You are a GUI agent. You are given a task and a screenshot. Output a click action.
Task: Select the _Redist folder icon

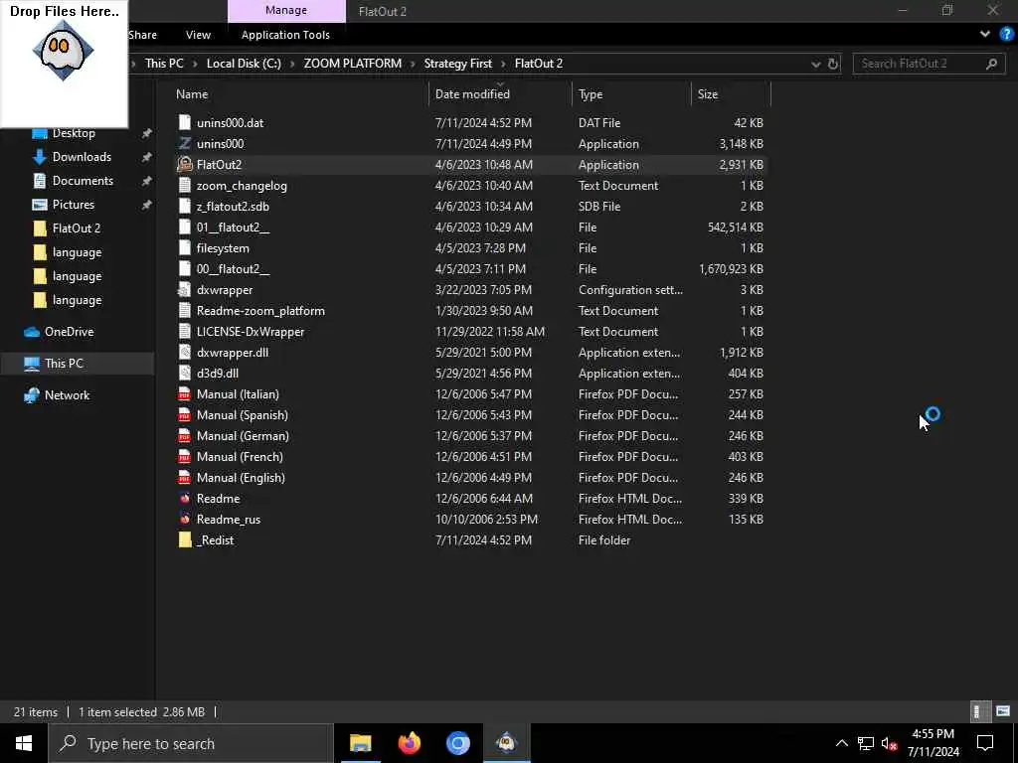tap(185, 539)
